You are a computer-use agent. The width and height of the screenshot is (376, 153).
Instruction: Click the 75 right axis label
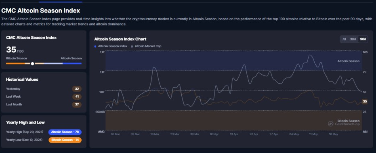(x=365, y=72)
